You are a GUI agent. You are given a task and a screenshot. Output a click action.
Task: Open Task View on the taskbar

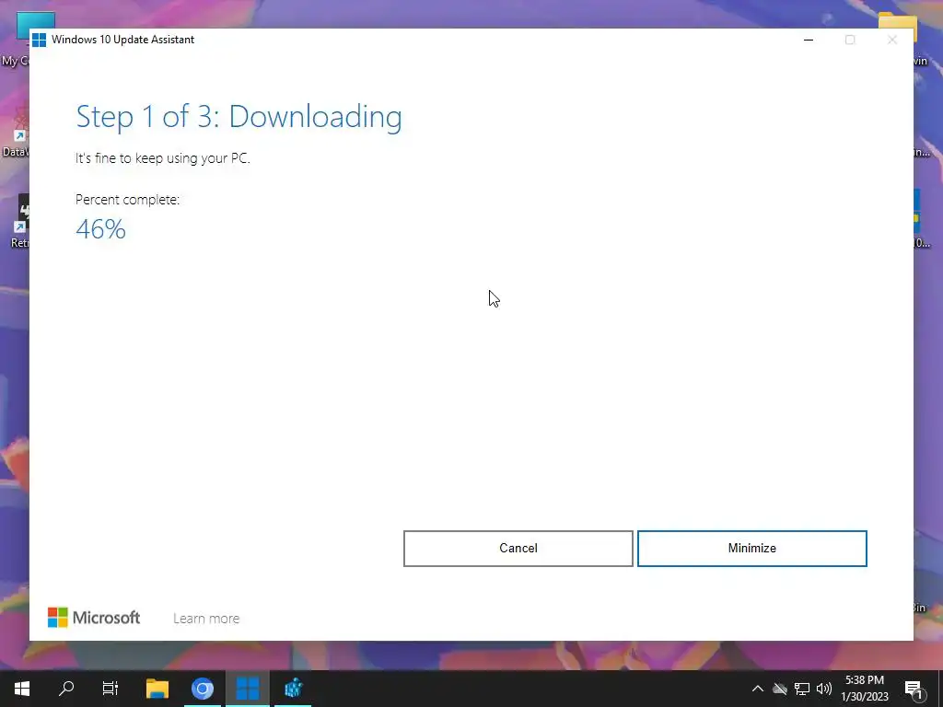tap(111, 689)
